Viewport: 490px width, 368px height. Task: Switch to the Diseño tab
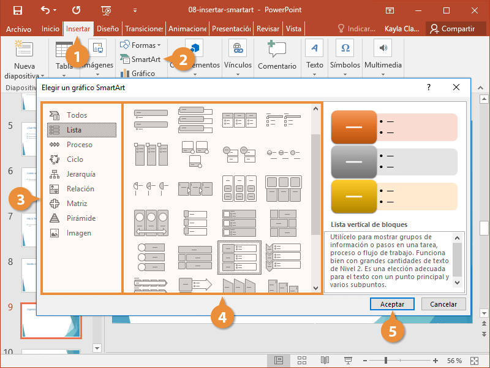pos(107,29)
